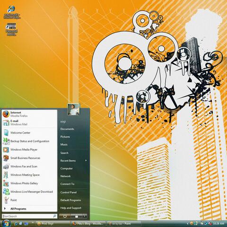Click the third quick launch icon in taskbar
The width and height of the screenshot is (227, 227).
pyautogui.click(x=26, y=224)
